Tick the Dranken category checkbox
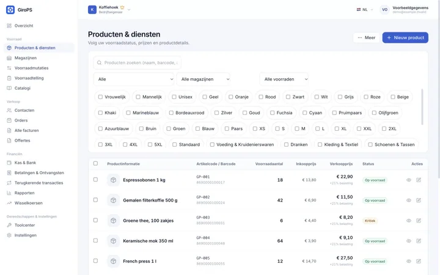The height and width of the screenshot is (275, 440). pyautogui.click(x=286, y=144)
